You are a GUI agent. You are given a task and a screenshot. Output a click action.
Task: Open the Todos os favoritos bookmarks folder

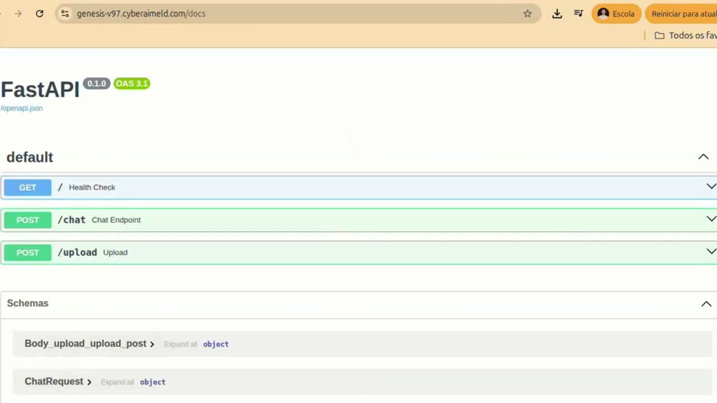click(686, 35)
